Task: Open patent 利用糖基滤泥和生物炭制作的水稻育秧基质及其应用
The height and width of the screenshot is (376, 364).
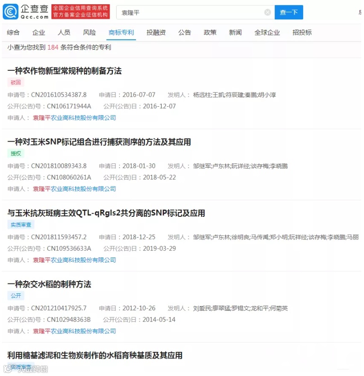Action: click(94, 355)
